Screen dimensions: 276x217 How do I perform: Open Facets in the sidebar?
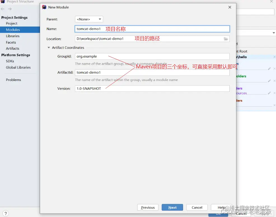coord(11,42)
